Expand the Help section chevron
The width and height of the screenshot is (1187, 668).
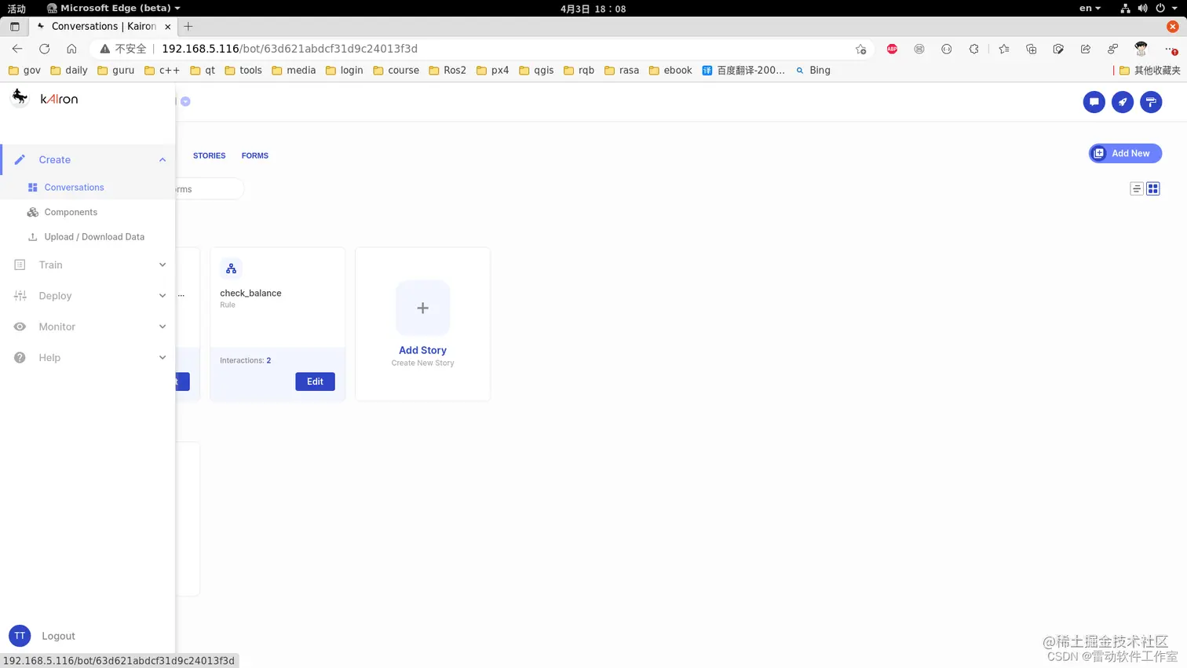point(163,358)
